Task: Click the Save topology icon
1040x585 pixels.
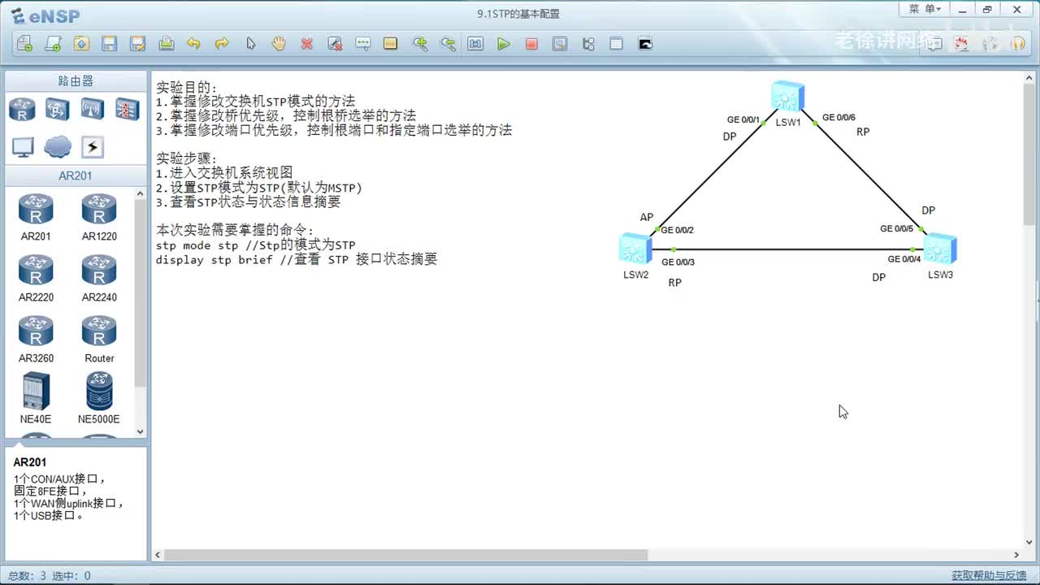Action: tap(110, 44)
